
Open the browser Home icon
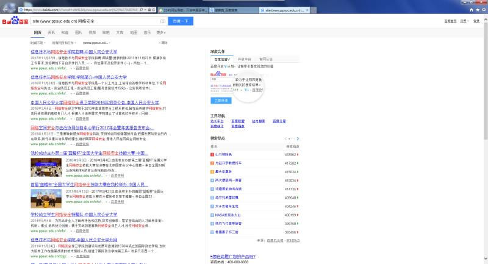pyautogui.click(x=471, y=10)
